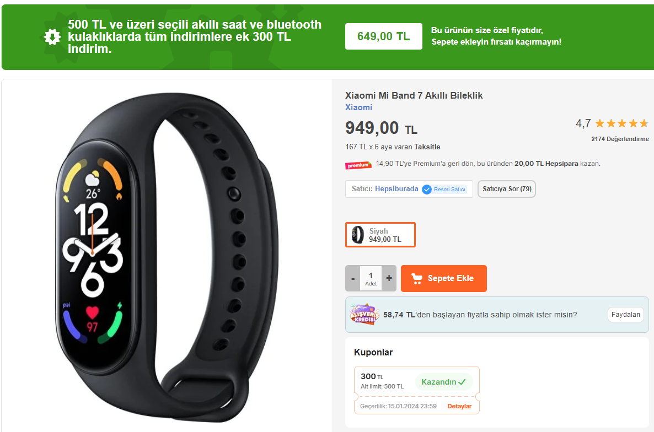The width and height of the screenshot is (654, 432).
Task: Click the Mi Band 7 product image
Action: tap(167, 257)
